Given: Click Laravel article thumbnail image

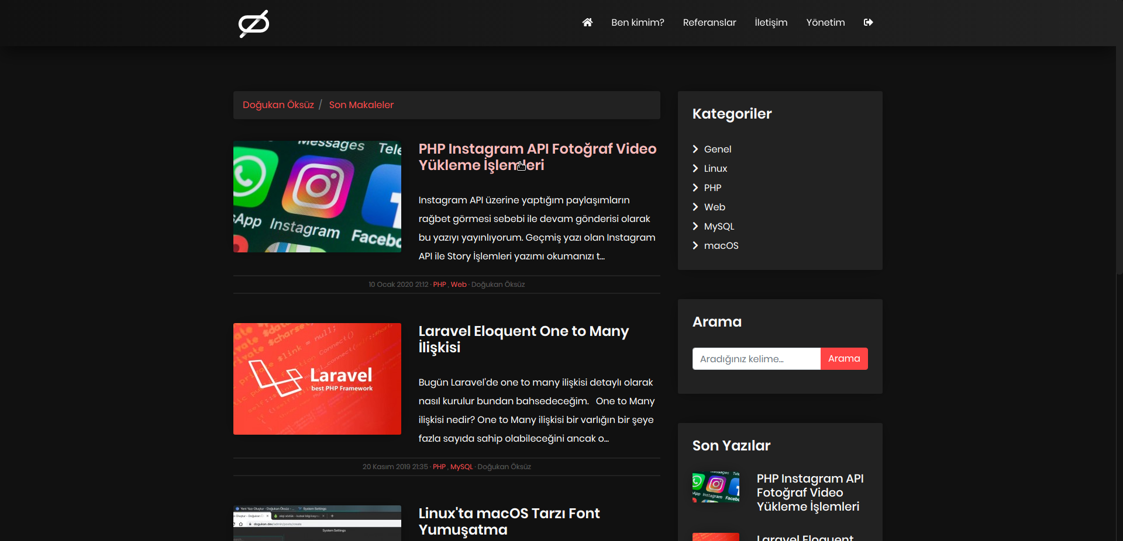Looking at the screenshot, I should (x=317, y=379).
